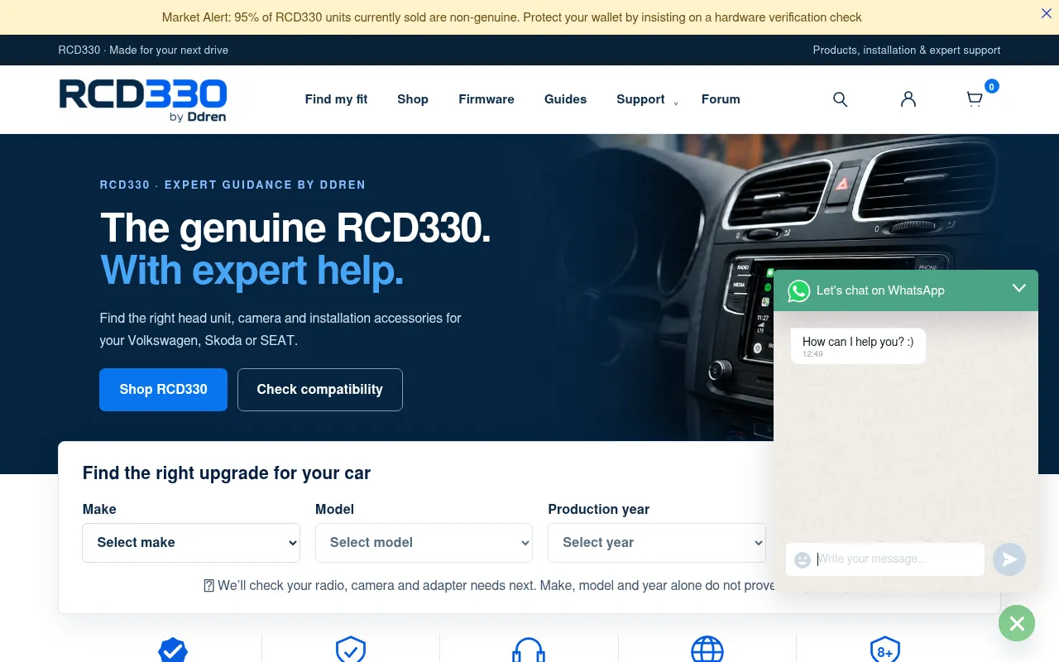The width and height of the screenshot is (1059, 662).
Task: Expand the Support dropdown menu
Action: (x=647, y=99)
